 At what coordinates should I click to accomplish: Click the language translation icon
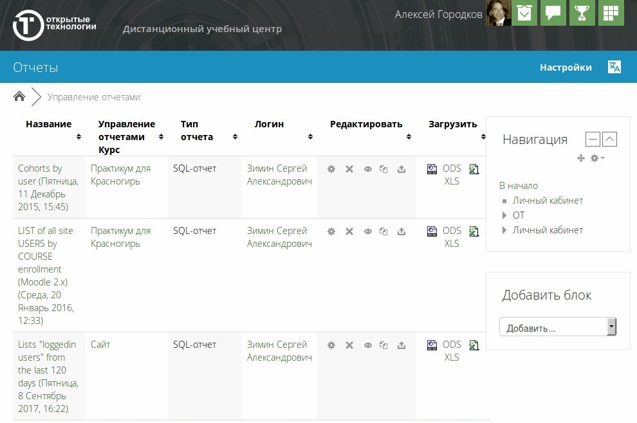(614, 67)
